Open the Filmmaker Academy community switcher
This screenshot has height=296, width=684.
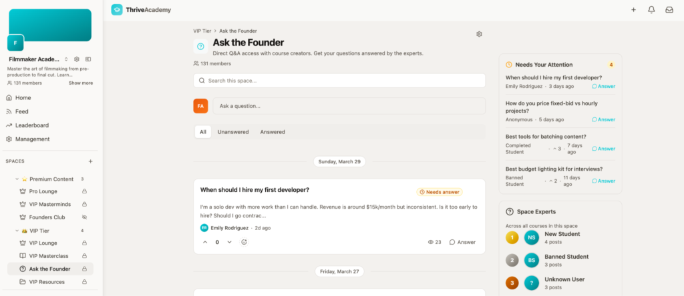click(66, 59)
